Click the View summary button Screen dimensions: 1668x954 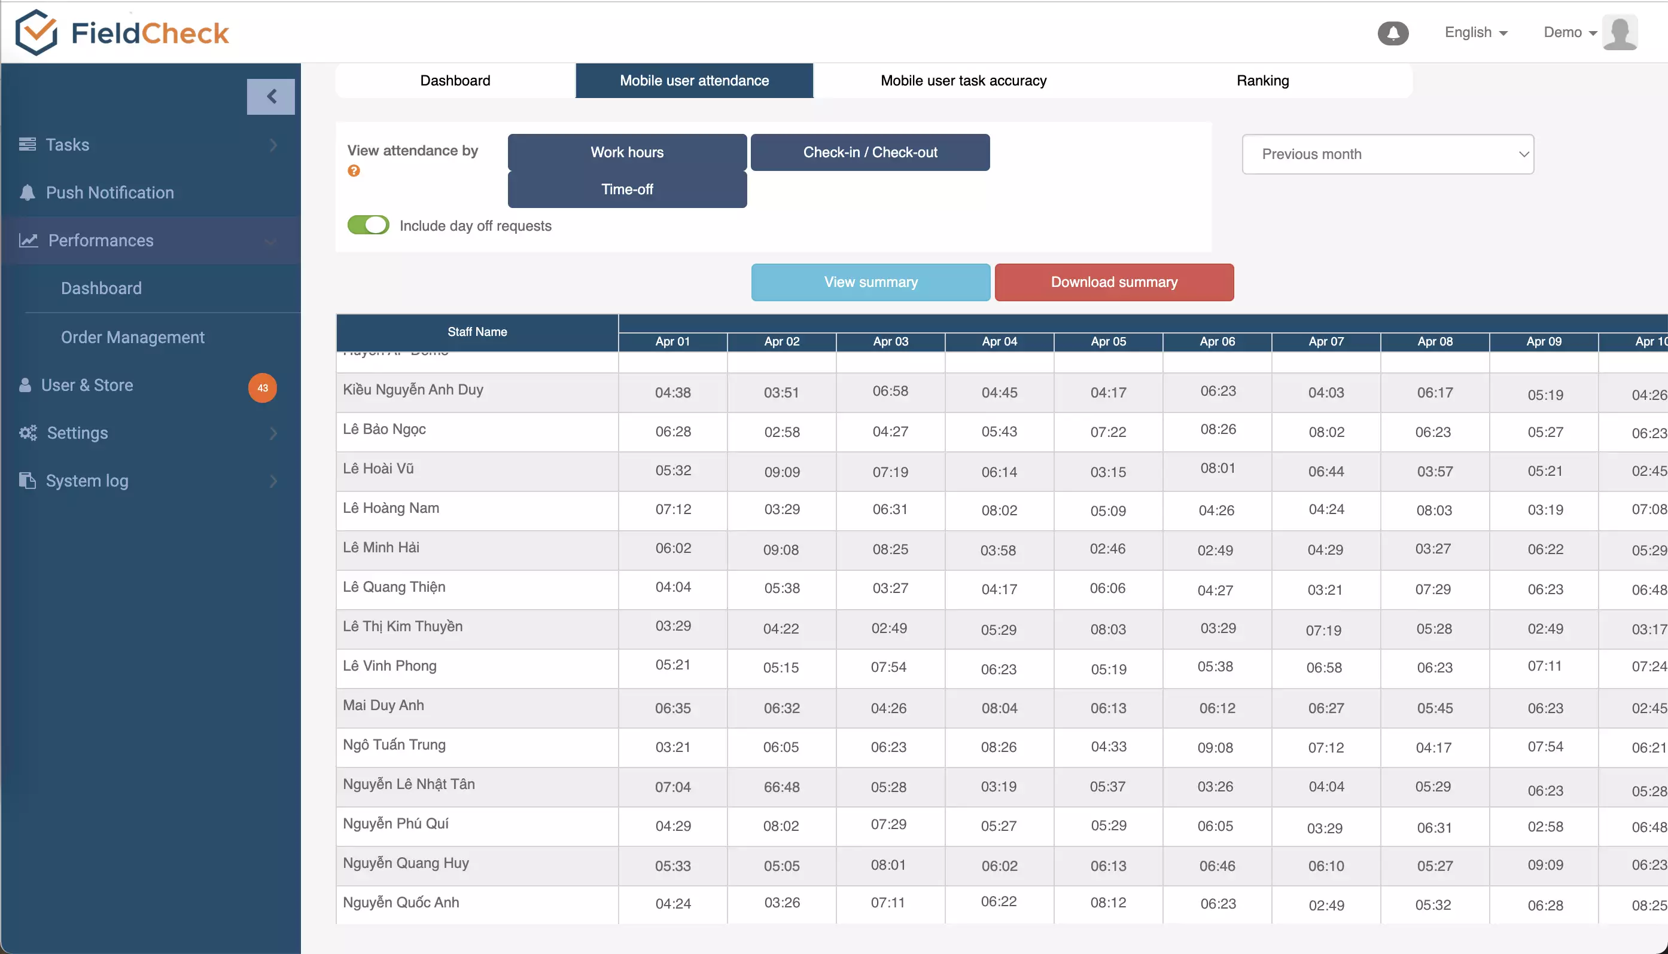point(870,282)
